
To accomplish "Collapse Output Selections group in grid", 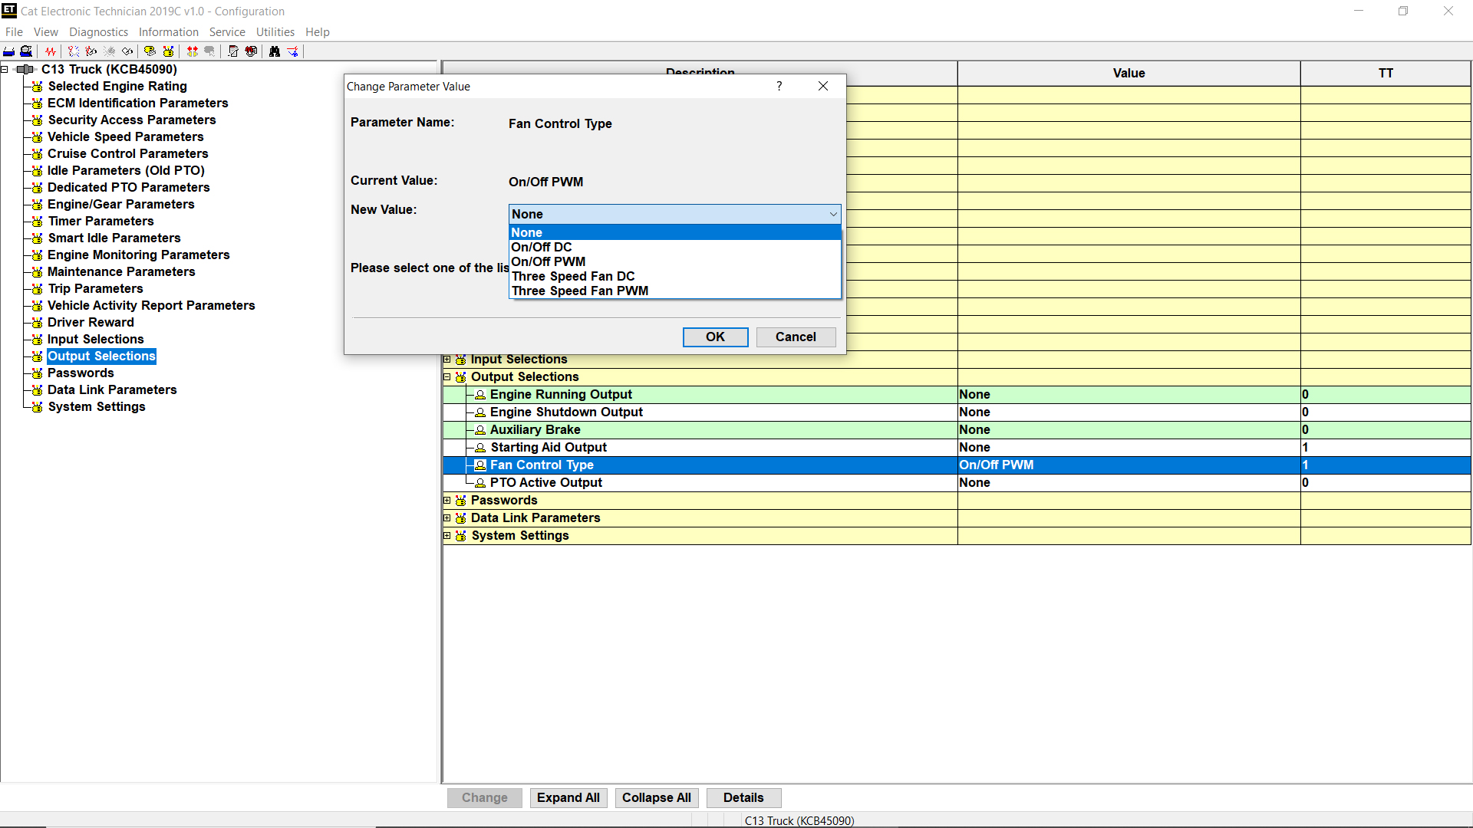I will pyautogui.click(x=447, y=376).
